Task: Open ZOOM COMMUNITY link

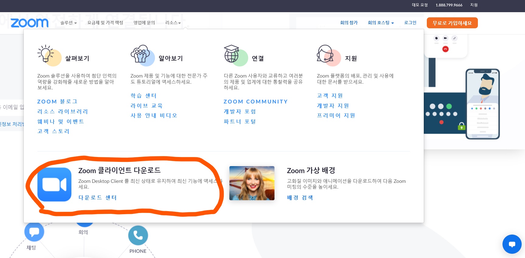Action: coord(256,102)
